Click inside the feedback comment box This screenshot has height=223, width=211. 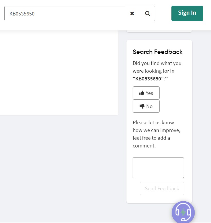coord(158,168)
